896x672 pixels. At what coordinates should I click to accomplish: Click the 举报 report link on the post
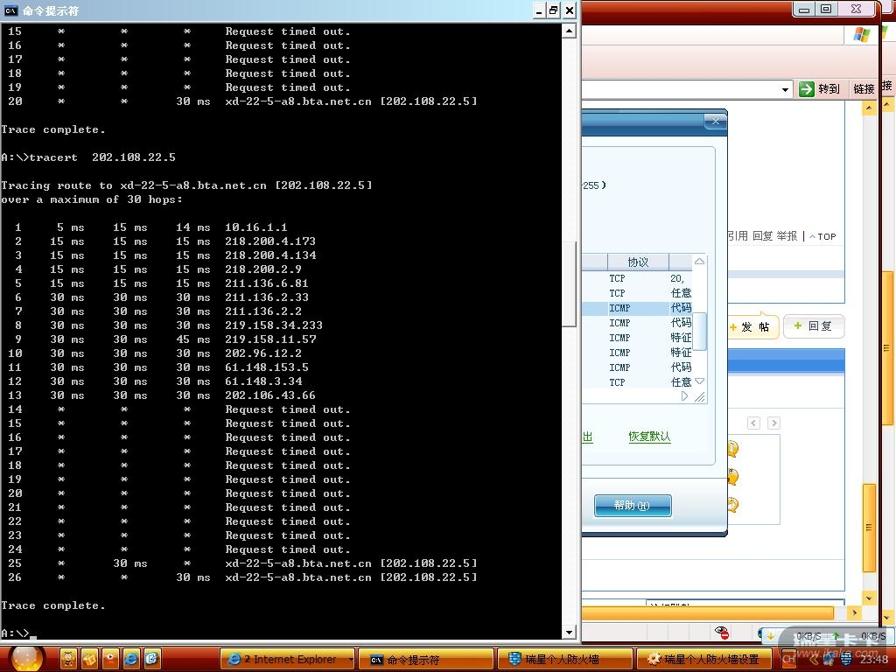[787, 236]
